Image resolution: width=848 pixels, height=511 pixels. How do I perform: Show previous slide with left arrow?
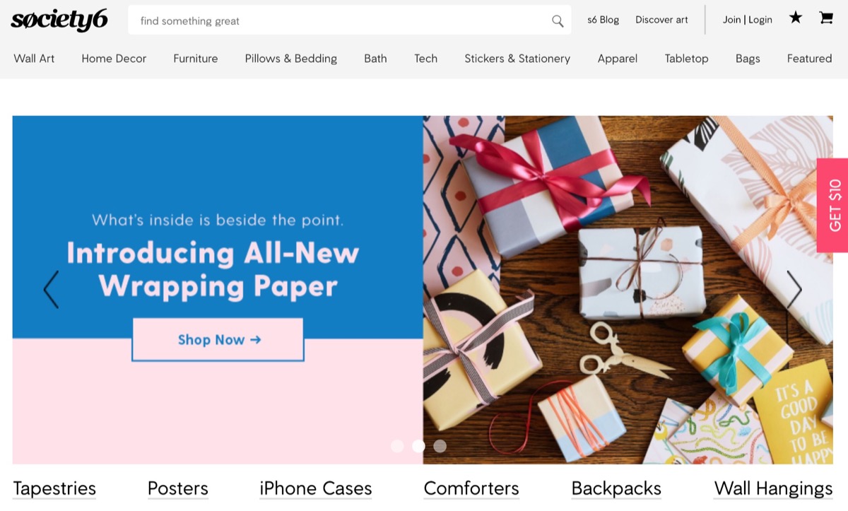point(51,289)
